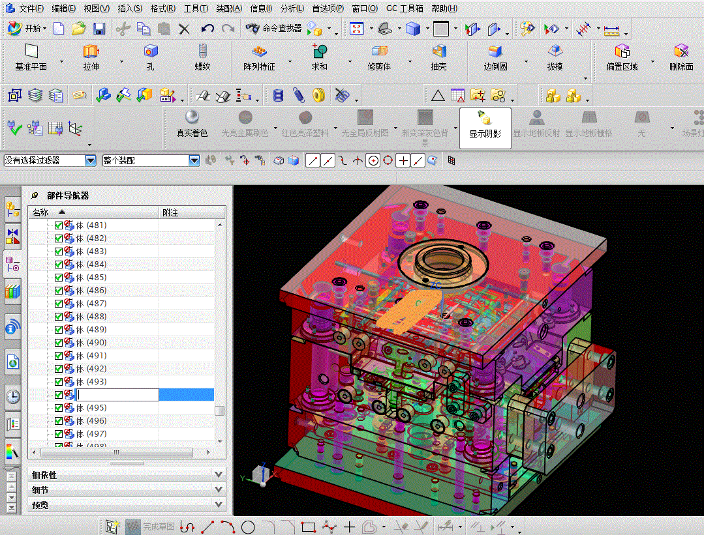Select the Edge Blend (边倒圆) tool
This screenshot has width=704, height=535.
click(495, 57)
